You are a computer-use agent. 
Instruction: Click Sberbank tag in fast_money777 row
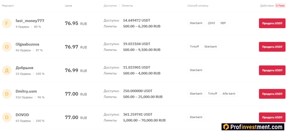pyautogui.click(x=196, y=23)
